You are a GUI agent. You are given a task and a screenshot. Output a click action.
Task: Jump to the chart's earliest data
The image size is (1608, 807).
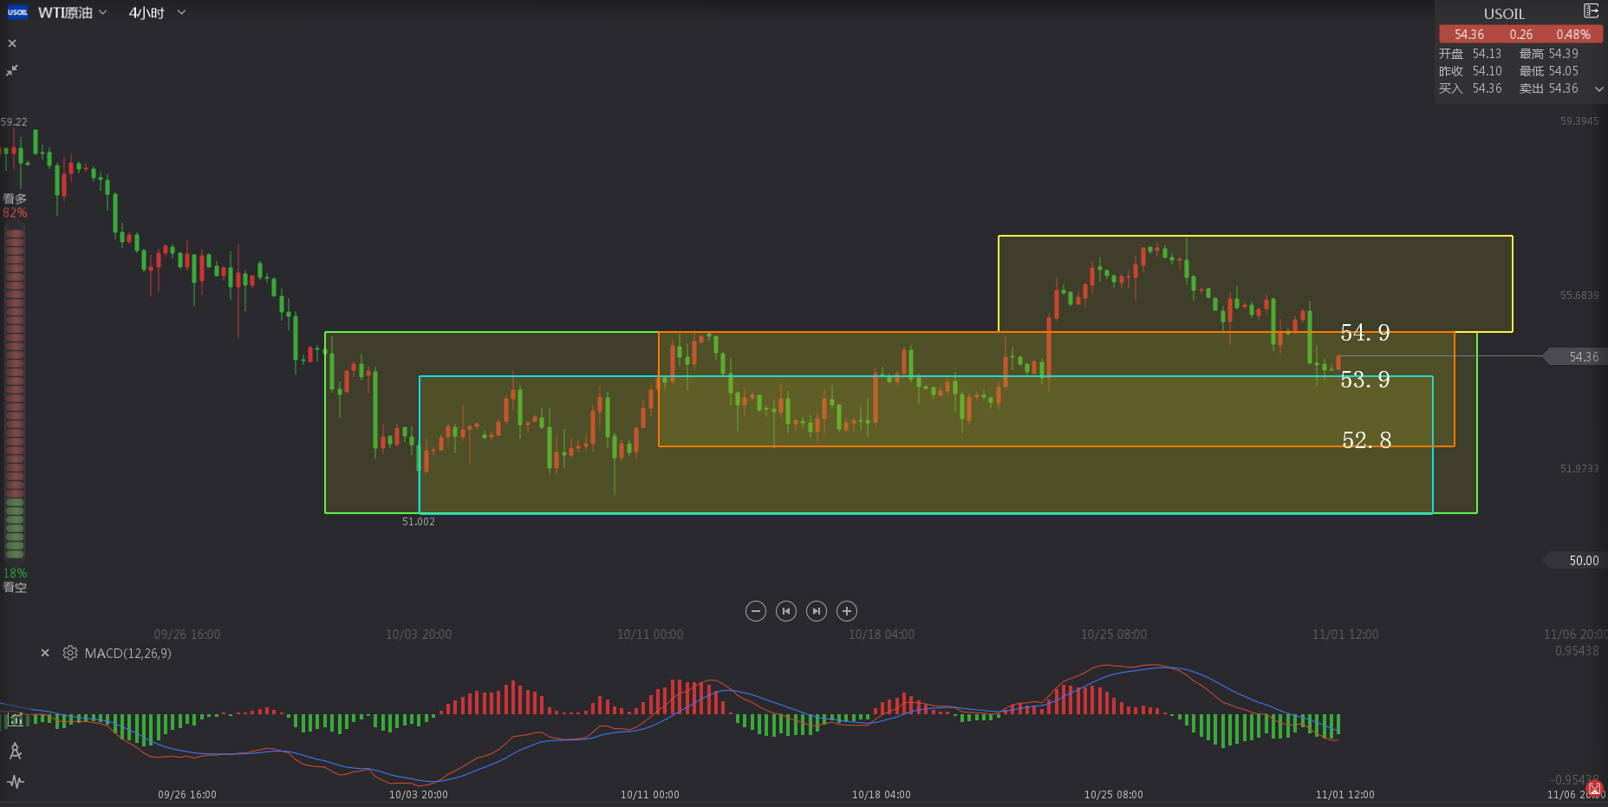point(785,611)
